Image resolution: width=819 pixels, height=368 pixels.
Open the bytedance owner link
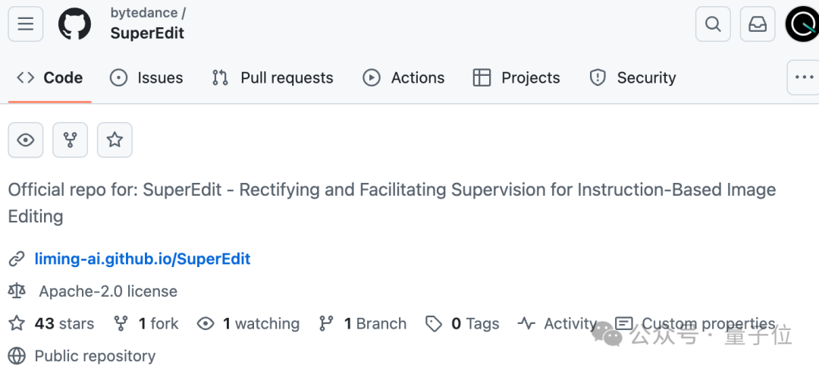click(x=143, y=13)
